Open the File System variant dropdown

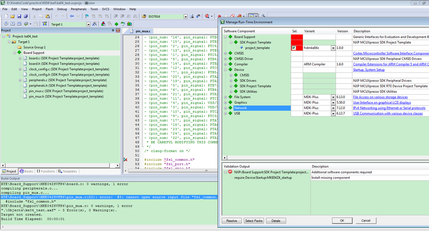coord(333,97)
